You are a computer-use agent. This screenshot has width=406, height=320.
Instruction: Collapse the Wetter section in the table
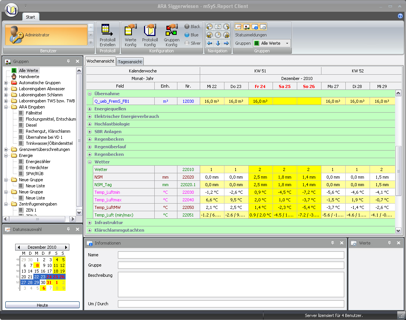(90, 162)
